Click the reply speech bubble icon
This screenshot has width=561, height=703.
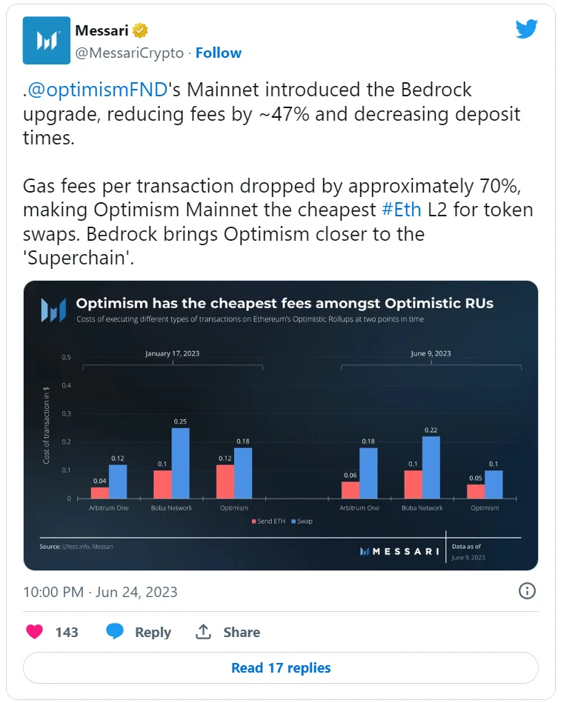(115, 632)
